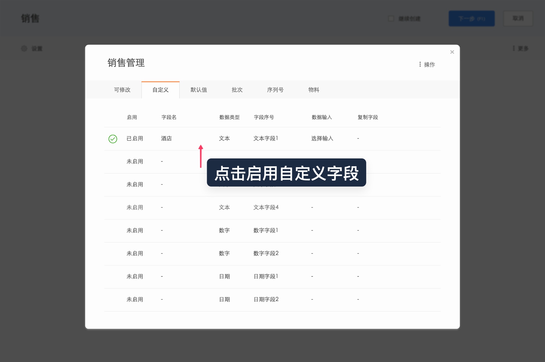Close the 销售管理 dialog with the × icon
This screenshot has width=545, height=362.
click(x=452, y=52)
